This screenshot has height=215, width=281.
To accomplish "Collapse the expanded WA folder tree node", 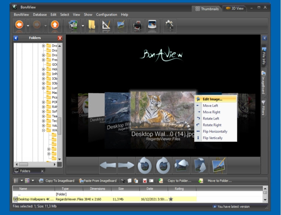I will coord(43,130).
